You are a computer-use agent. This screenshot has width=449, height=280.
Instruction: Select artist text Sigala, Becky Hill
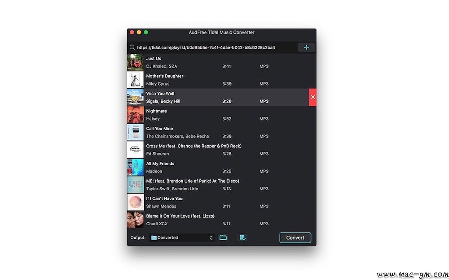pyautogui.click(x=163, y=101)
